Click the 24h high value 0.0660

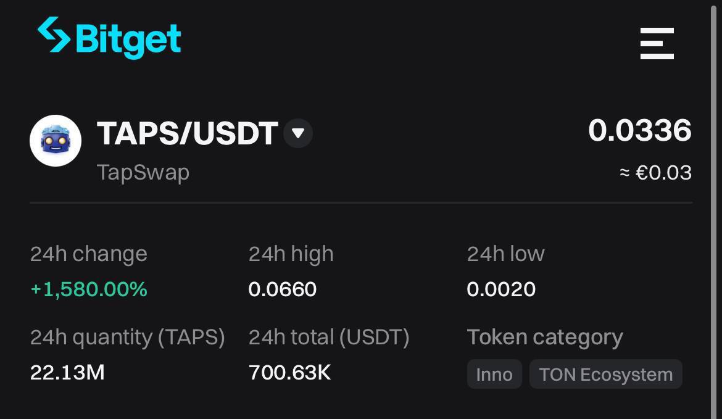tap(282, 289)
